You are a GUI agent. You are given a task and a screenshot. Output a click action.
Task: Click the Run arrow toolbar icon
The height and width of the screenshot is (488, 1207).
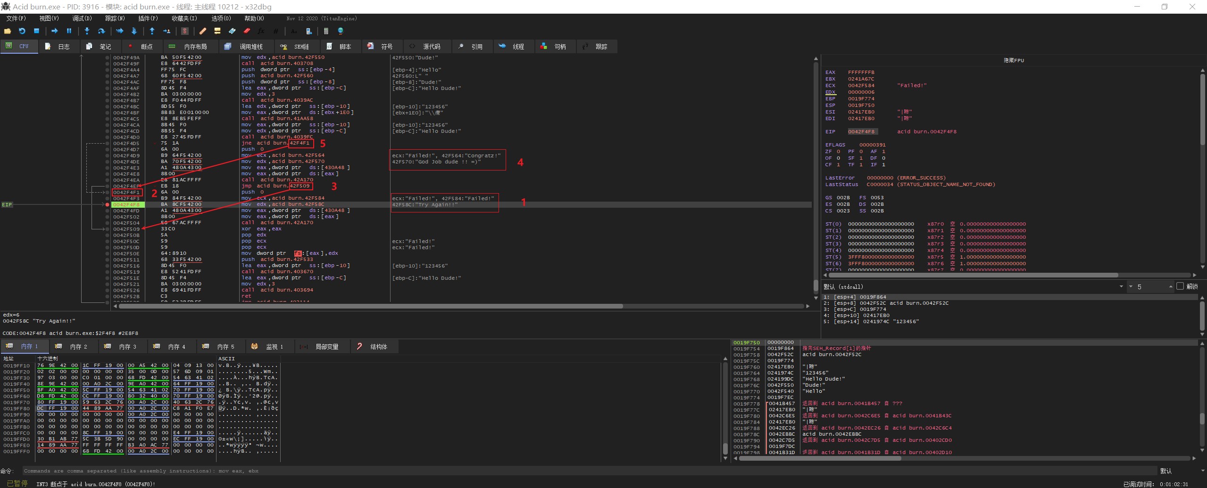(x=54, y=31)
